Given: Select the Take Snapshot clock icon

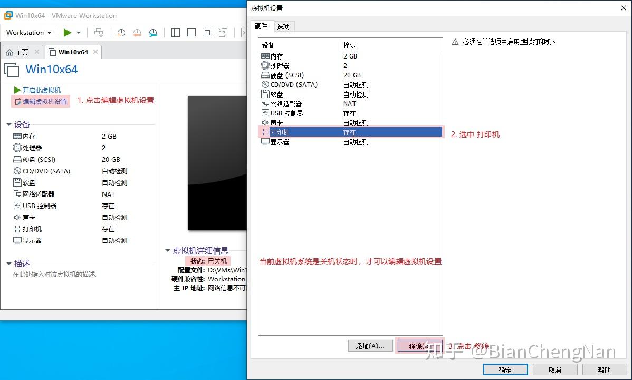Looking at the screenshot, I should (x=121, y=33).
